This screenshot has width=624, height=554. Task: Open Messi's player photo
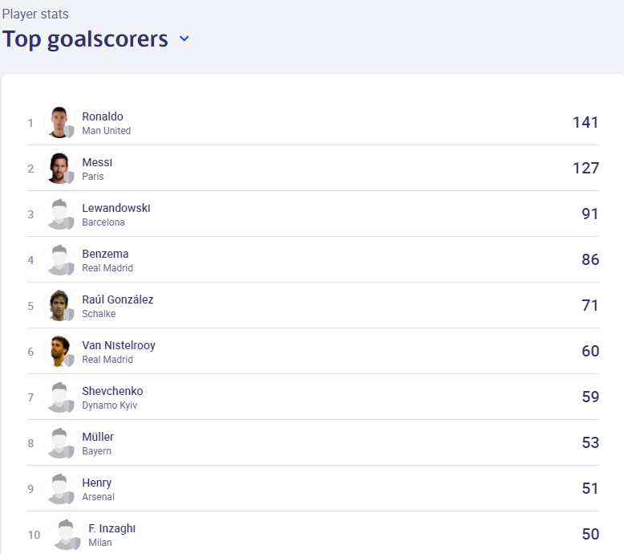tap(59, 168)
